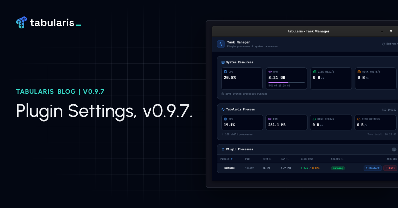Click the DuckDB disk rate 0 B/s / 0 B/s
This screenshot has height=208, width=398.
[x=310, y=168]
